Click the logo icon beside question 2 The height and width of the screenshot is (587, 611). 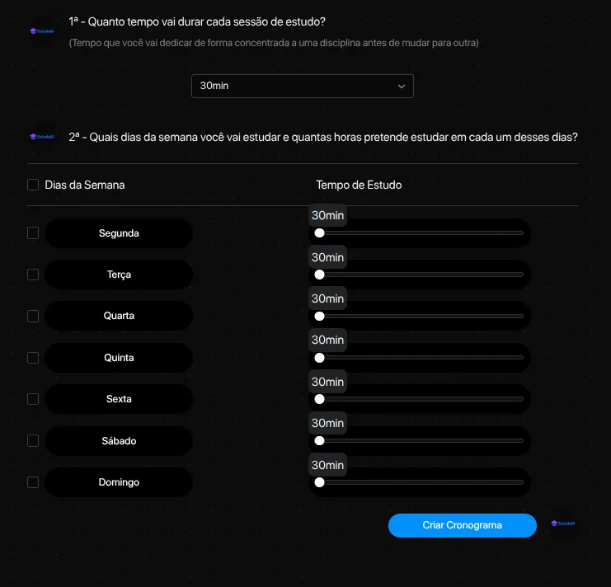click(x=41, y=137)
